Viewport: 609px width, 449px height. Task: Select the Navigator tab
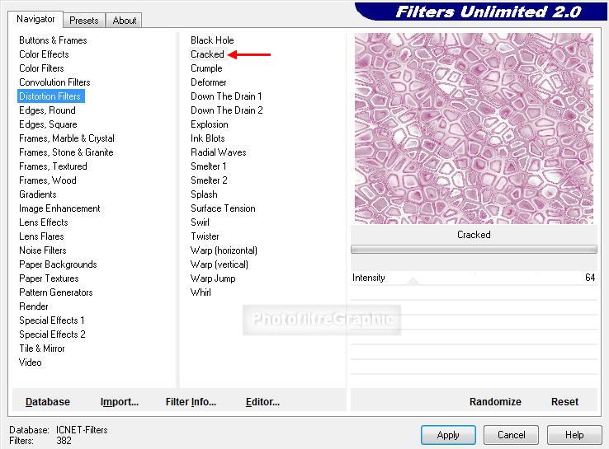35,19
